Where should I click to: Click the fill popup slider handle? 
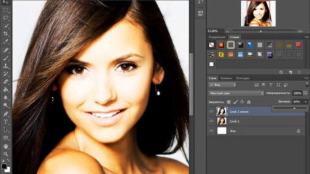click(x=294, y=108)
